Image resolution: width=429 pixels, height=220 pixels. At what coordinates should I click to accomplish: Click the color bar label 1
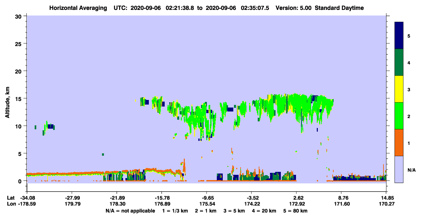point(409,143)
